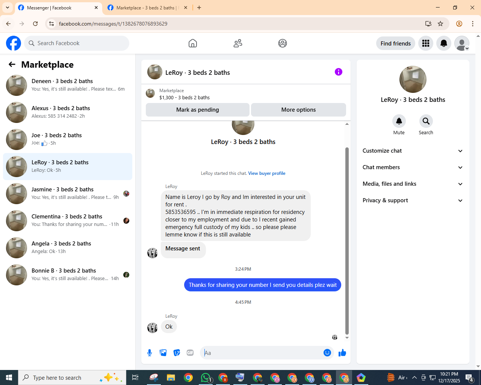The image size is (481, 385).
Task: Open the Angela · 3 beds 2 baths conversation
Action: [x=68, y=248]
